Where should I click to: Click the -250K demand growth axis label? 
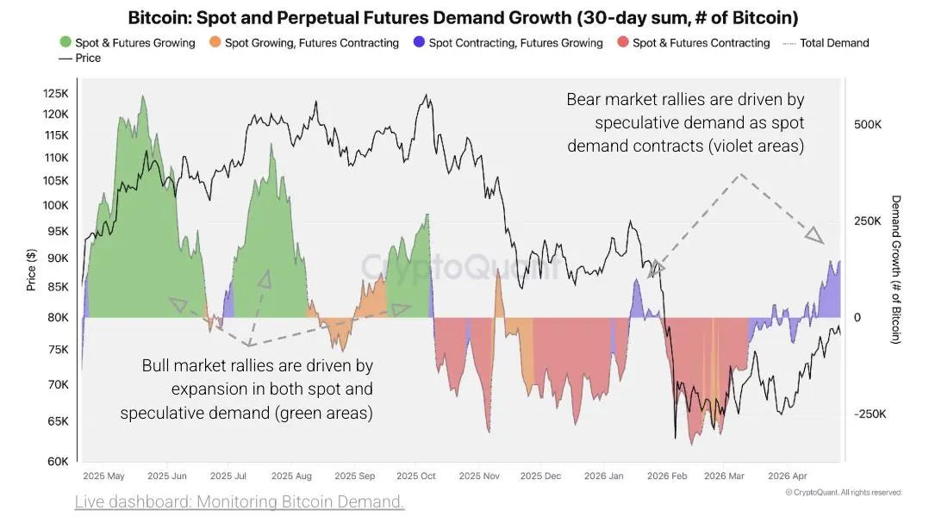[870, 414]
